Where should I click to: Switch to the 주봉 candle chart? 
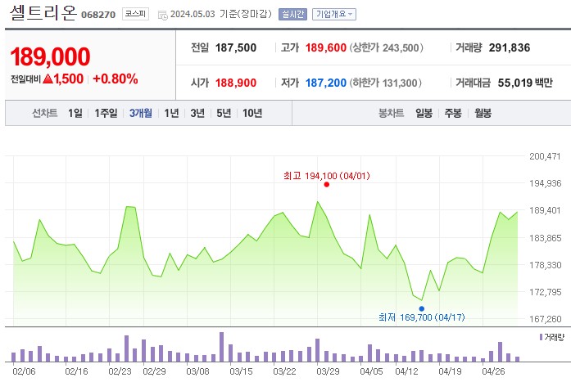point(453,113)
